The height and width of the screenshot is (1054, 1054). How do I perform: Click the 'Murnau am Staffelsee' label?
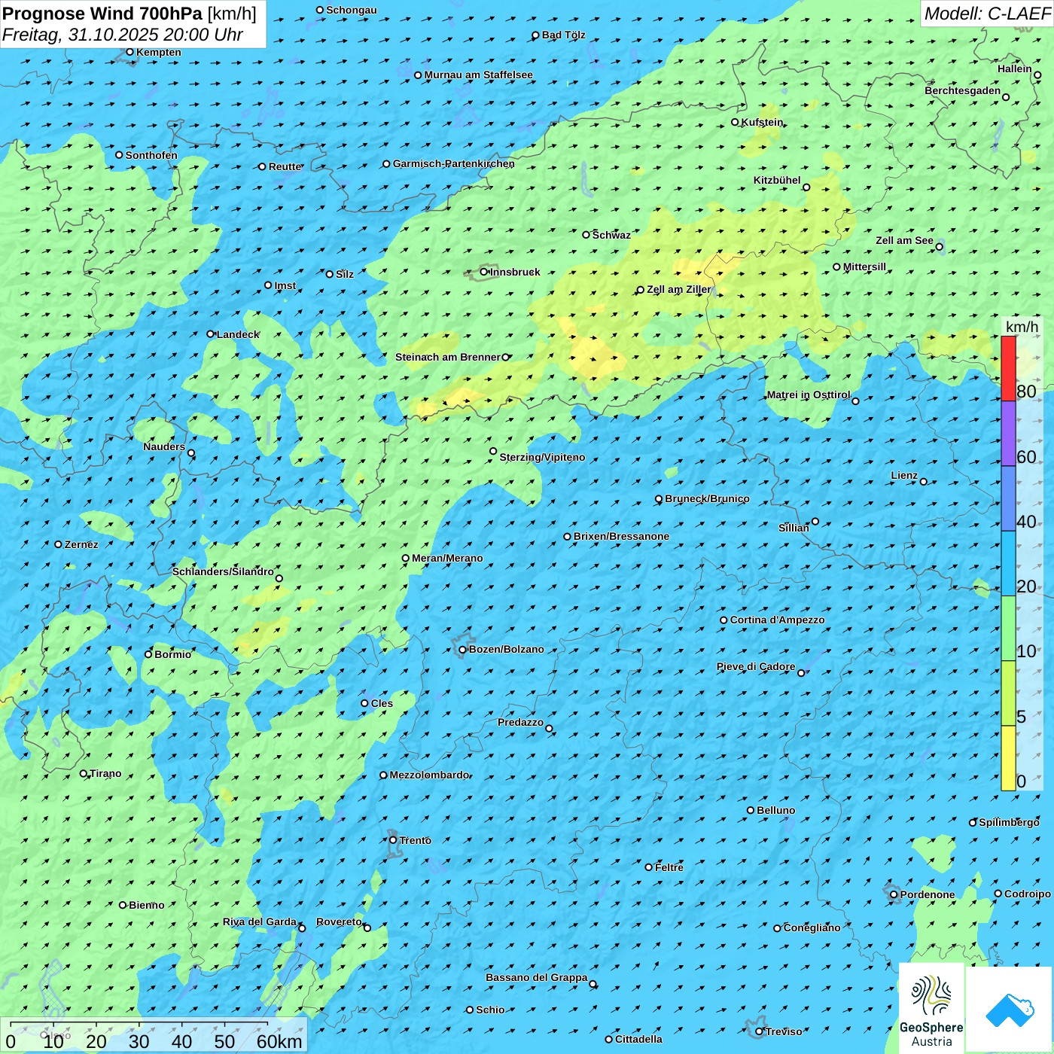tap(479, 75)
